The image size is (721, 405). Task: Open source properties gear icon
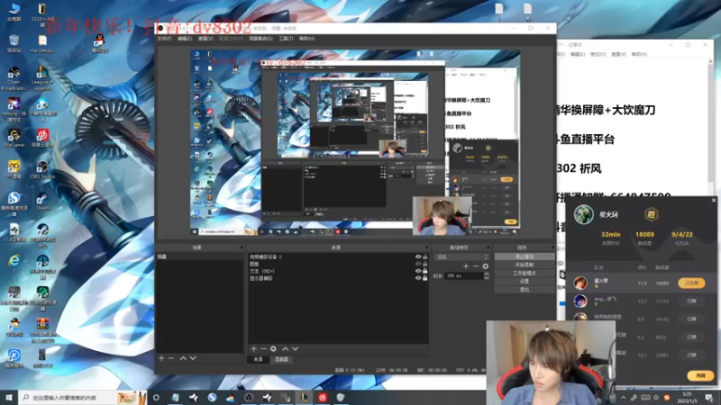pyautogui.click(x=274, y=349)
